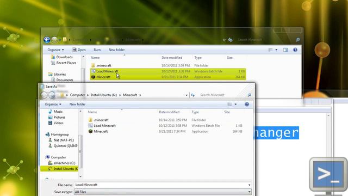Click Computer in Save As breadcrumb
The width and height of the screenshot is (348, 196).
pyautogui.click(x=77, y=95)
